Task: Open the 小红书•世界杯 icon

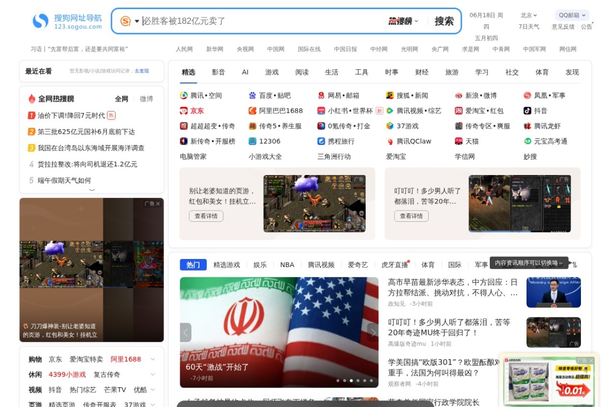Action: (x=321, y=110)
